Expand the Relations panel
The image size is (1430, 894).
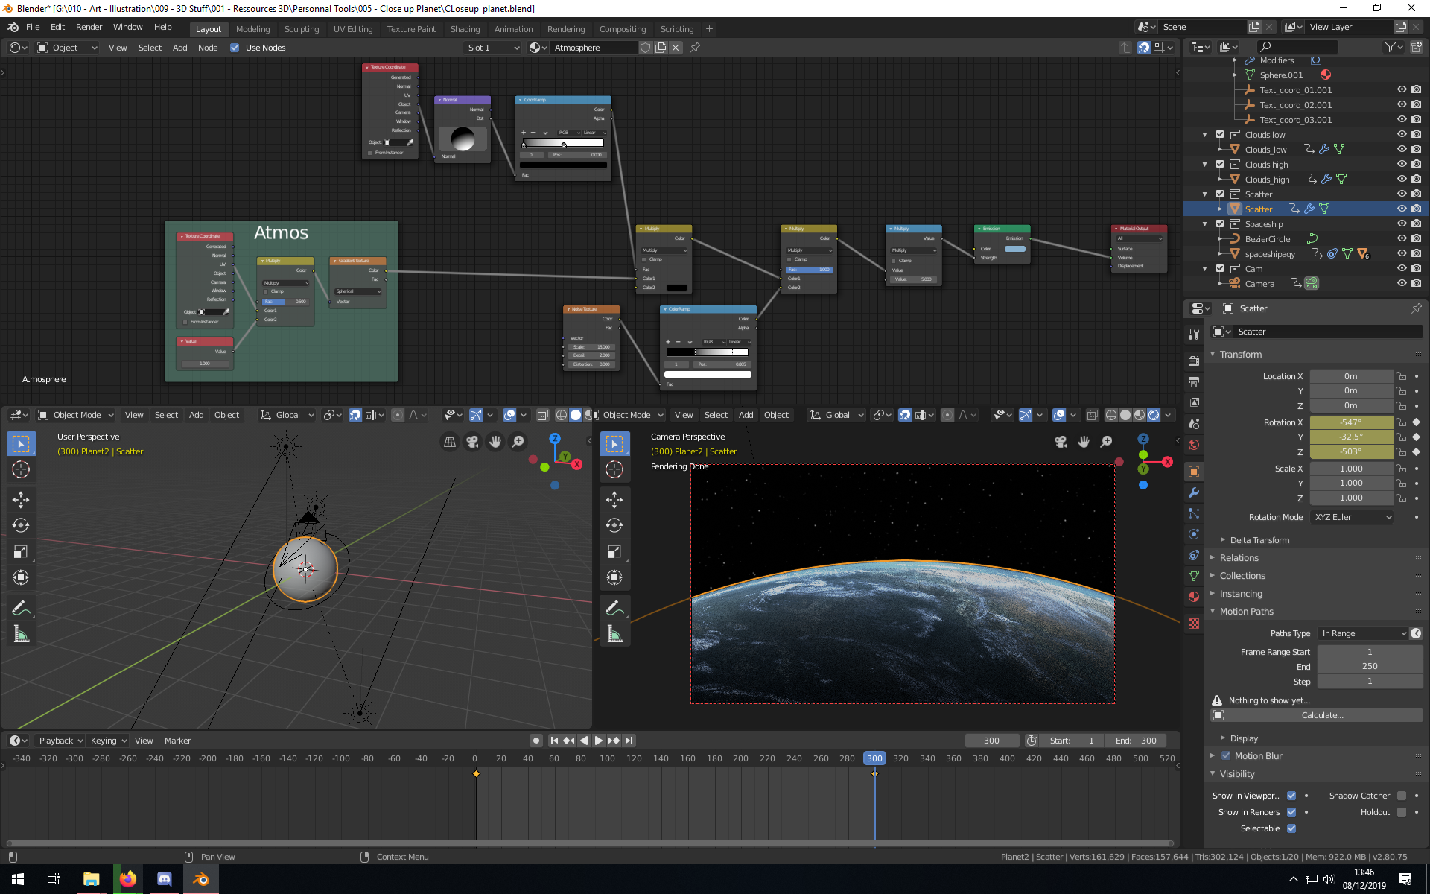1239,558
